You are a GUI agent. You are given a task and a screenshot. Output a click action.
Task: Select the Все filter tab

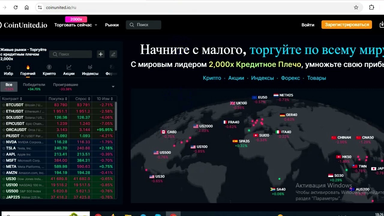9,86
